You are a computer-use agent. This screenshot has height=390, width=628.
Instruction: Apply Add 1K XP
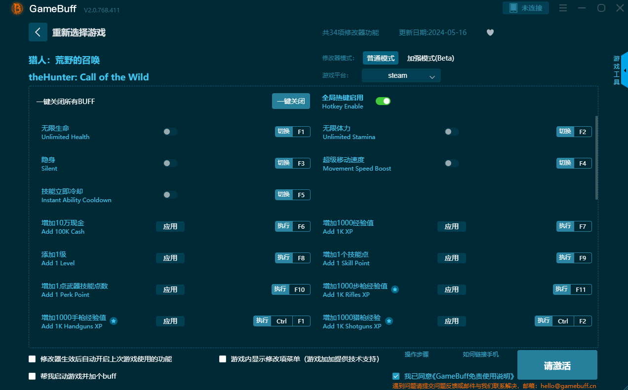coord(452,226)
